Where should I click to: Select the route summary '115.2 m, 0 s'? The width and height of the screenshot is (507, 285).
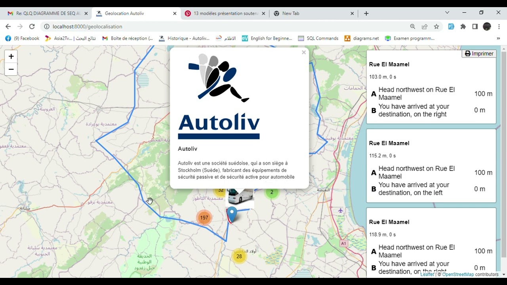382,156
